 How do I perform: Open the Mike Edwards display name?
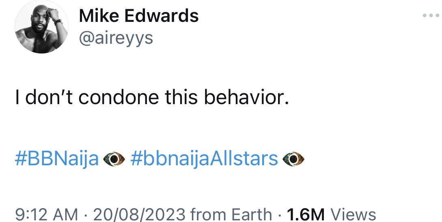pos(139,15)
